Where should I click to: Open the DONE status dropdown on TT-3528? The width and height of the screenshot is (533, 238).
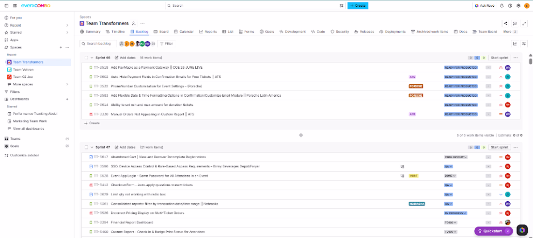450,176
